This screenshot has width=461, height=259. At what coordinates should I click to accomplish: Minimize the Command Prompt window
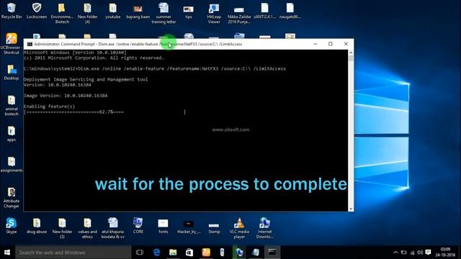click(315, 44)
